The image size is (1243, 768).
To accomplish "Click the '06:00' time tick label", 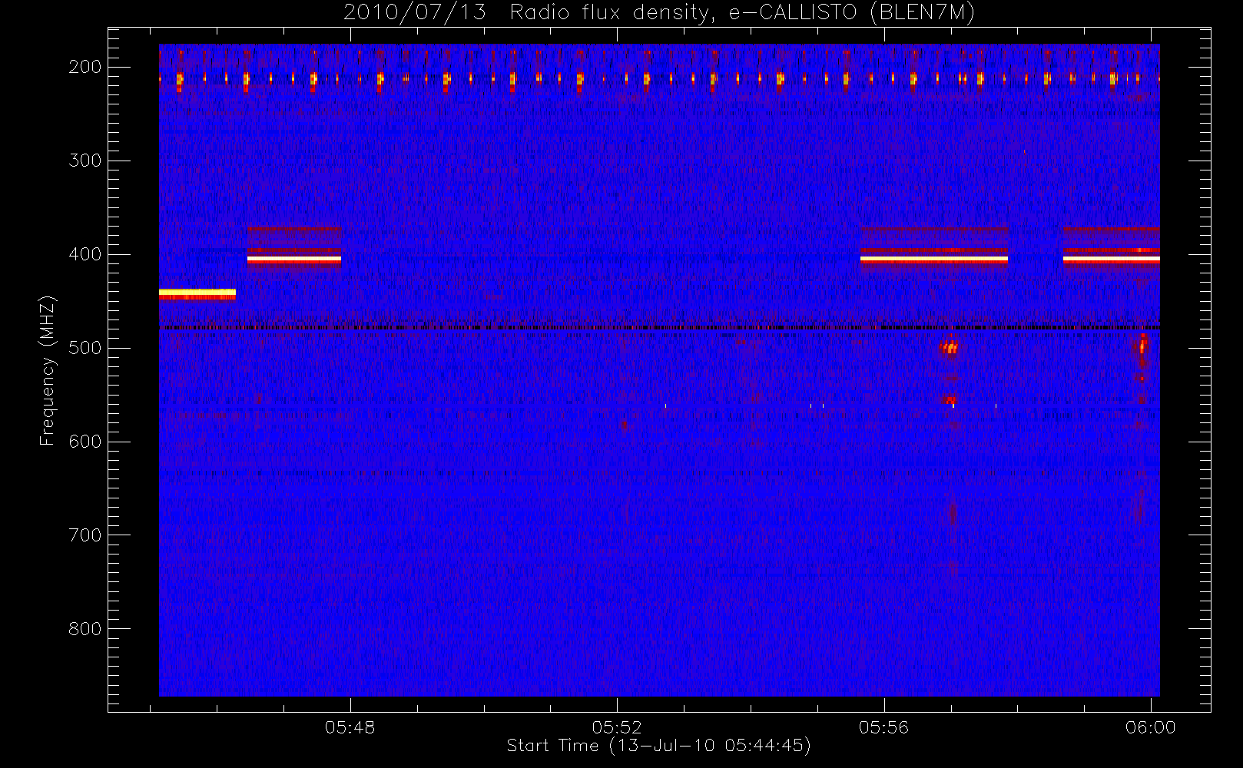I will tap(1150, 727).
